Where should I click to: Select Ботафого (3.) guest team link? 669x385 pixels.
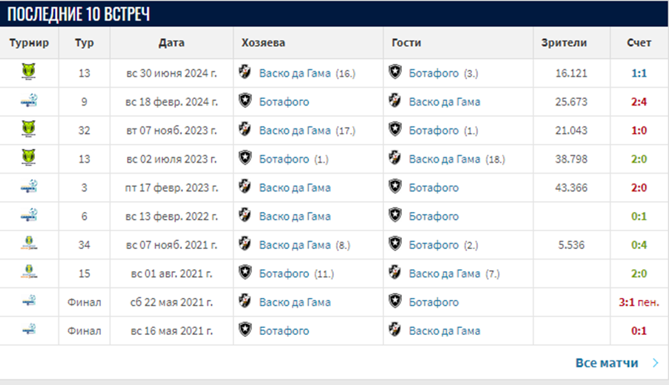443,73
